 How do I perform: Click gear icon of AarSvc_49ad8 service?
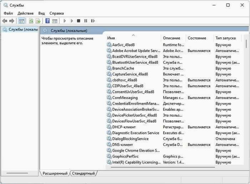109,45
